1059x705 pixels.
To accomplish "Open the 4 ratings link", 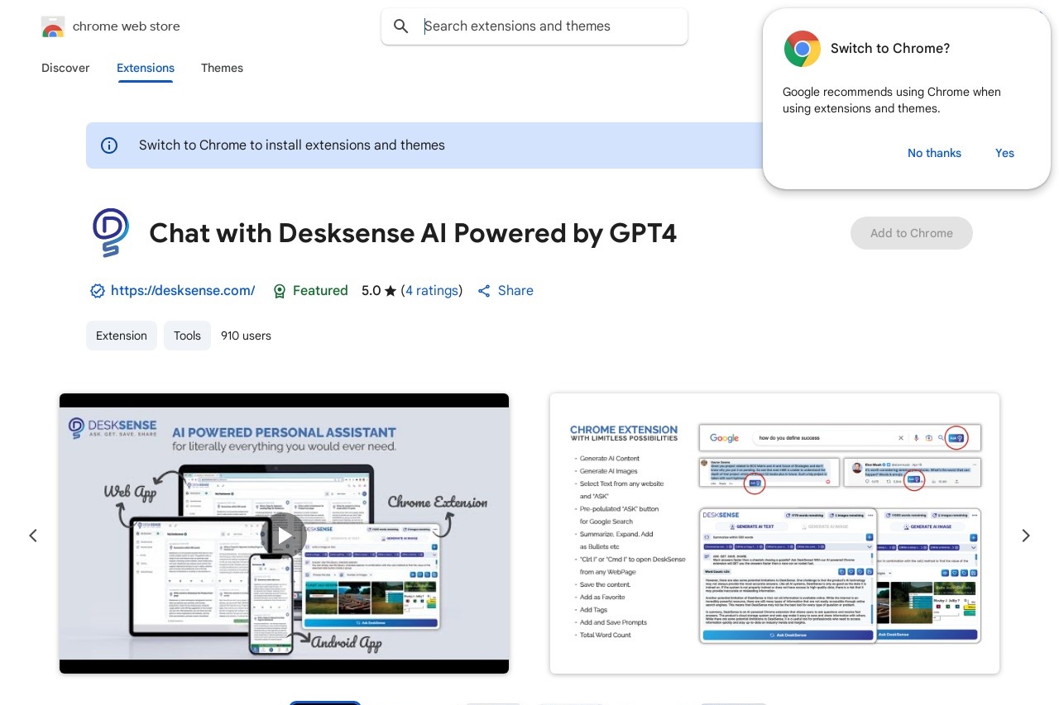I will [x=432, y=291].
